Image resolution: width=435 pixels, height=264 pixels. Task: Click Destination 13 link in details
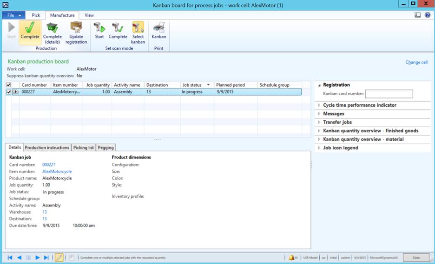point(45,219)
